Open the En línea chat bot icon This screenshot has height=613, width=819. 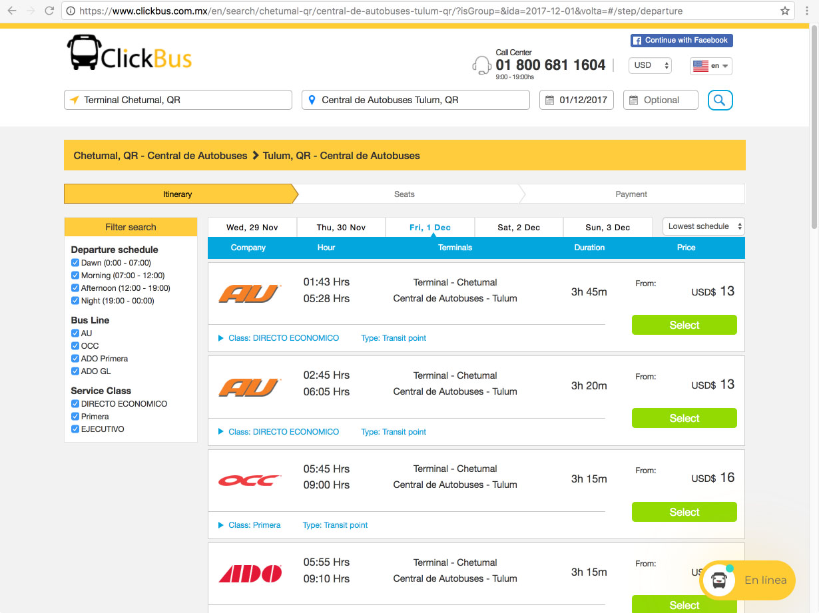point(719,580)
